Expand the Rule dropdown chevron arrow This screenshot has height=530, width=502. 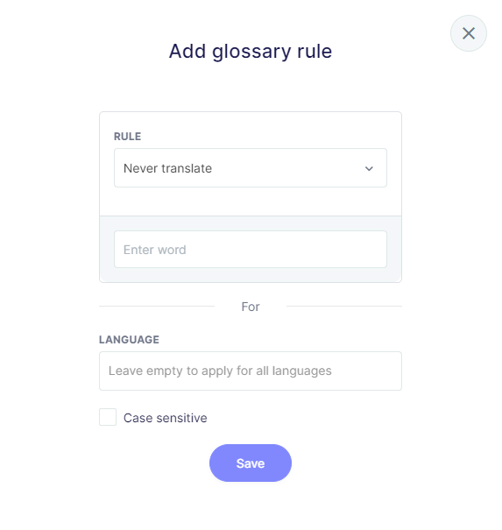[x=369, y=168]
